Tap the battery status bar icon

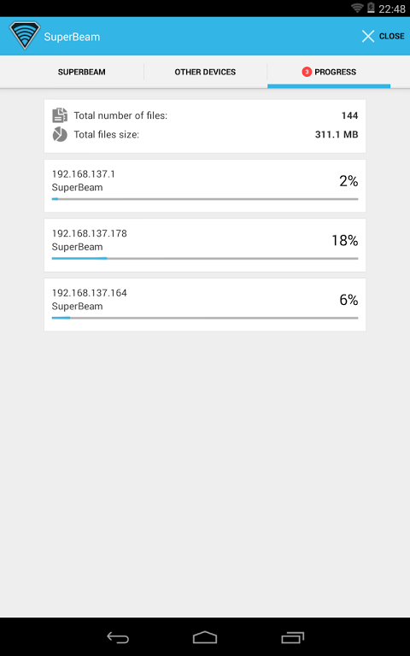[x=371, y=8]
